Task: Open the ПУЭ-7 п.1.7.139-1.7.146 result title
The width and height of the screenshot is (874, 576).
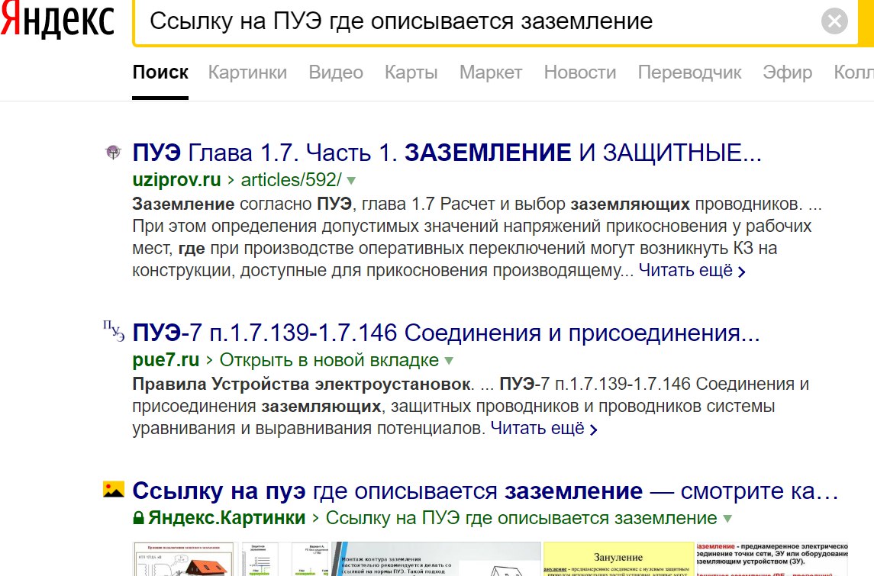Action: pyautogui.click(x=446, y=333)
